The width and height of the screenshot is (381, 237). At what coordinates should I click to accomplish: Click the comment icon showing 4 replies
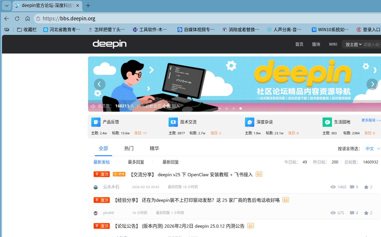tap(352, 213)
